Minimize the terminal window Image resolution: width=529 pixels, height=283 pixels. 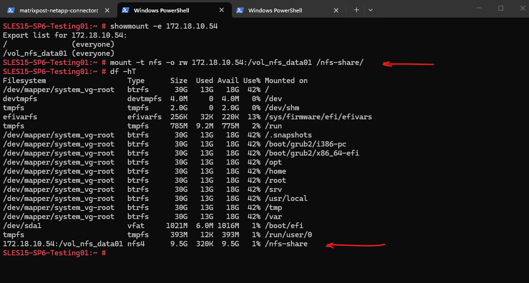(x=479, y=8)
